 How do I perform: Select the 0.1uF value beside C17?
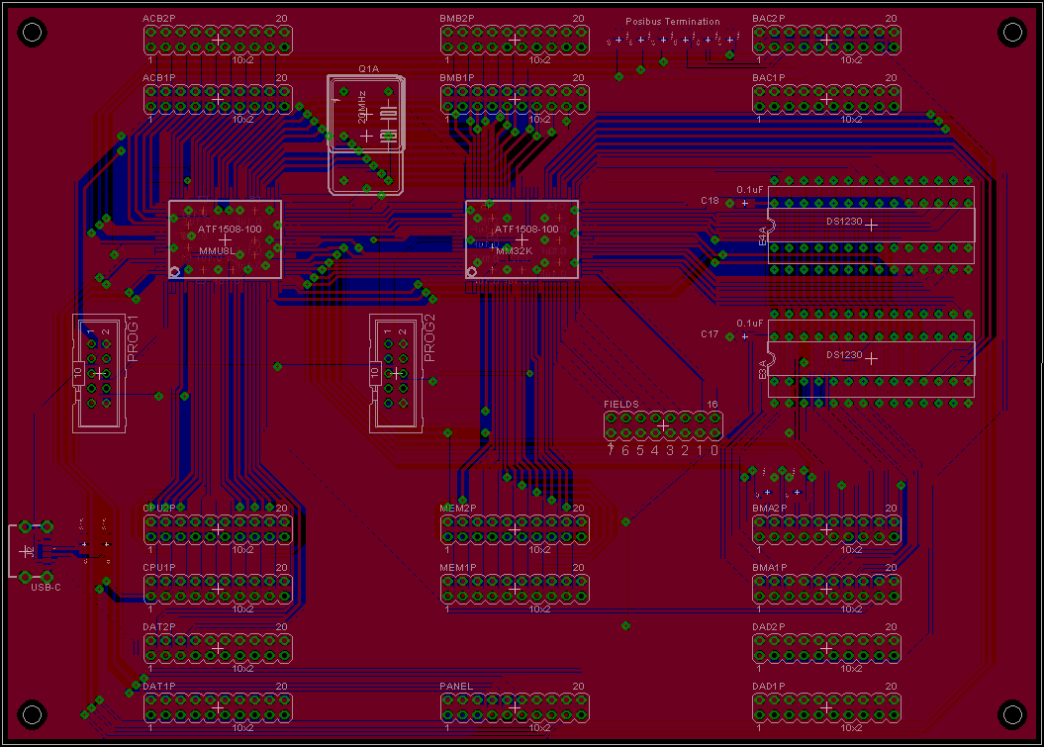click(750, 324)
